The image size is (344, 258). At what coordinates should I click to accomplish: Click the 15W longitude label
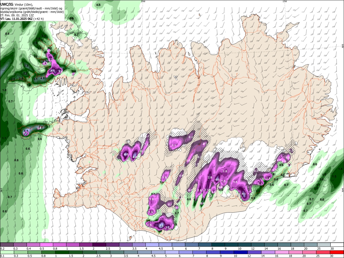click(x=285, y=1)
